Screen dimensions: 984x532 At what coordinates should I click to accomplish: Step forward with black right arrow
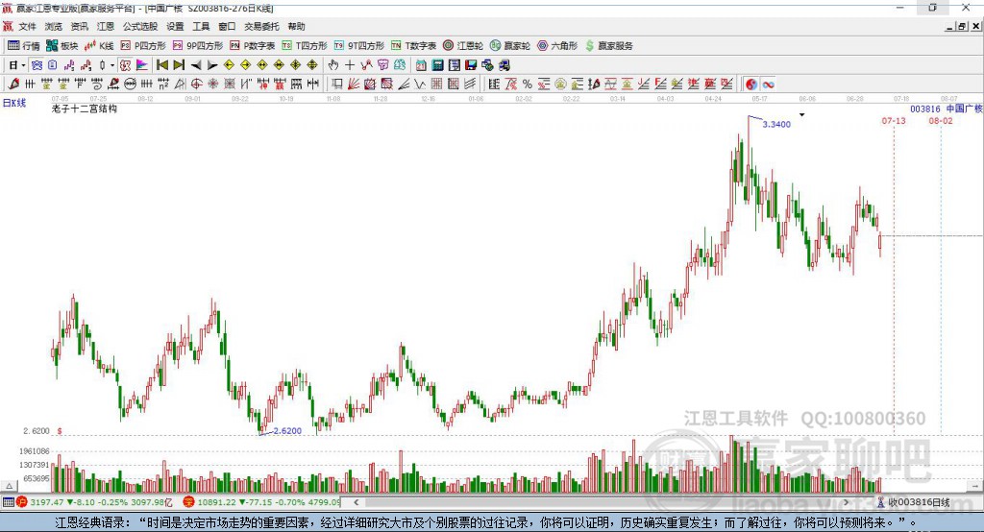point(211,65)
